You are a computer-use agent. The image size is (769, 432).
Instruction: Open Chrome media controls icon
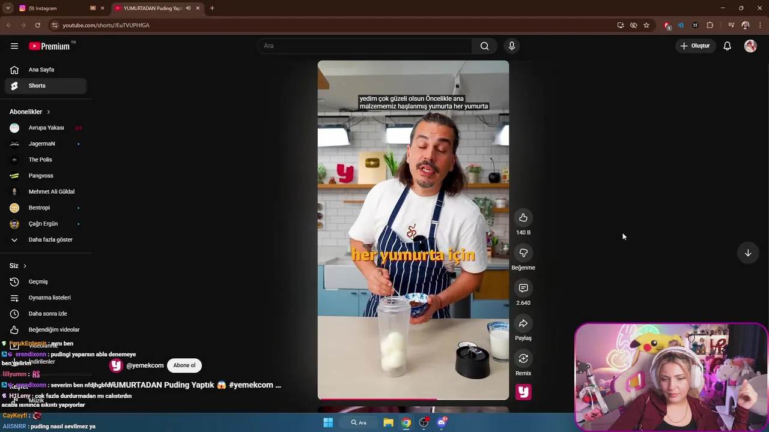point(731,25)
